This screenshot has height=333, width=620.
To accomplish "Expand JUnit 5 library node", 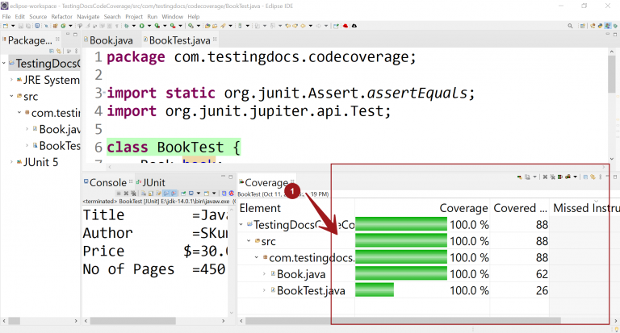I will [x=11, y=162].
